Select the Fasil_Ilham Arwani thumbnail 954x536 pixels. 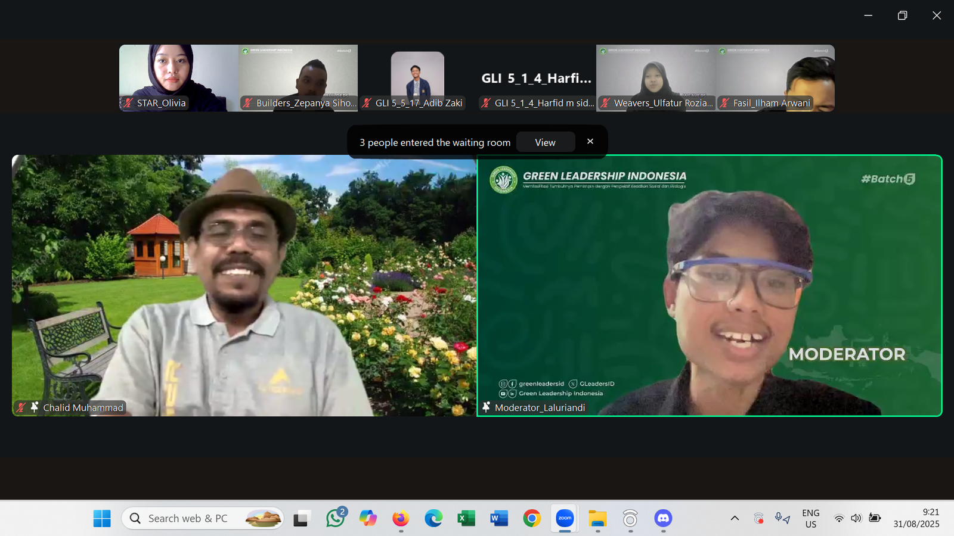775,77
